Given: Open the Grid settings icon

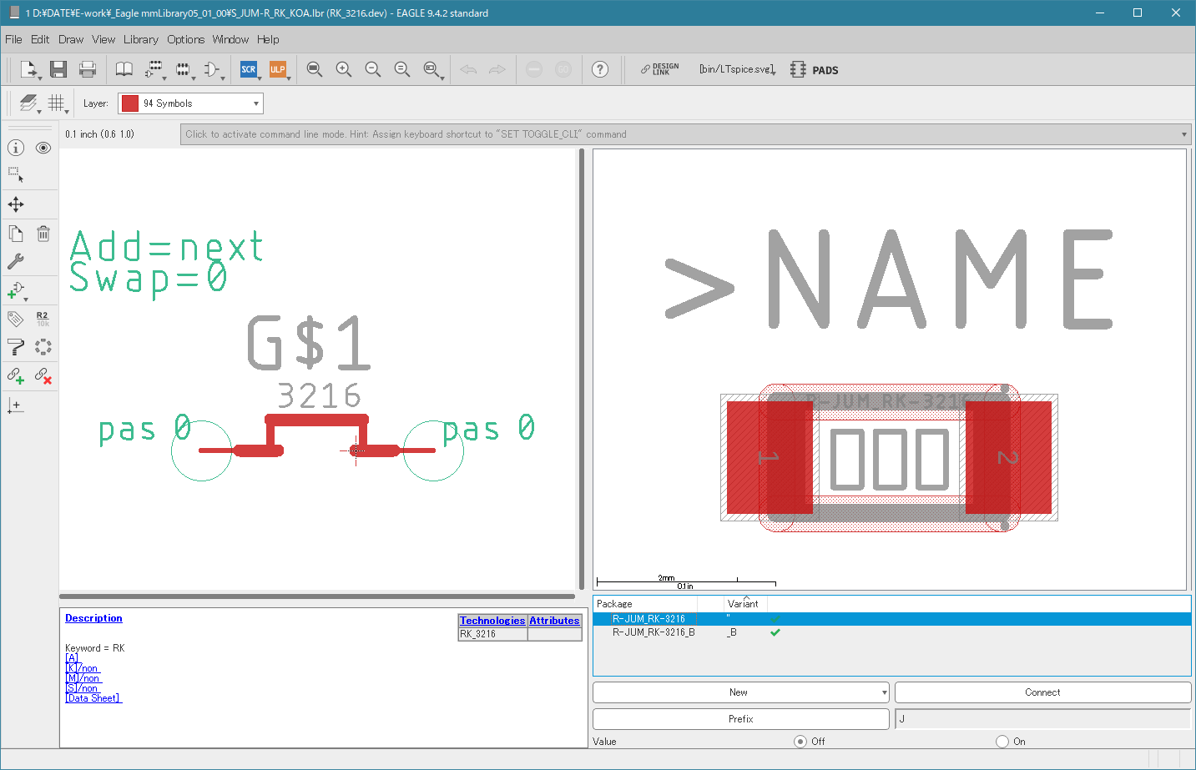Looking at the screenshot, I should click(56, 103).
